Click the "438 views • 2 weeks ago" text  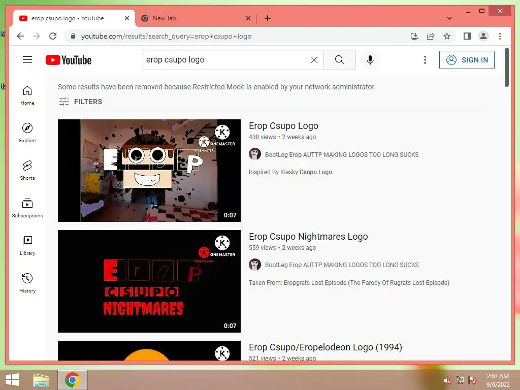coord(282,137)
